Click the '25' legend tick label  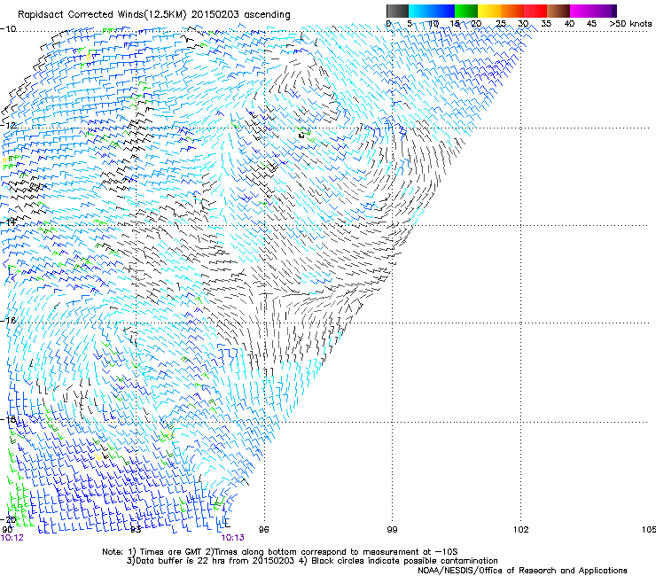pyautogui.click(x=501, y=24)
